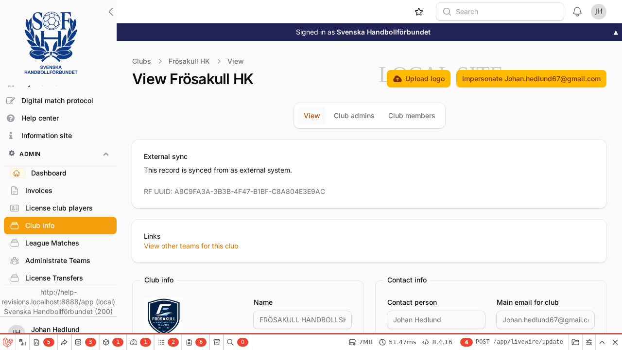The height and width of the screenshot is (350, 622).
Task: Follow View other teams for this club link
Action: tap(191, 246)
